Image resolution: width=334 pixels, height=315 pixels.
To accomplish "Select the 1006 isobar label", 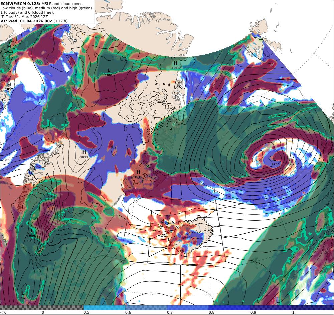I will (x=327, y=196).
